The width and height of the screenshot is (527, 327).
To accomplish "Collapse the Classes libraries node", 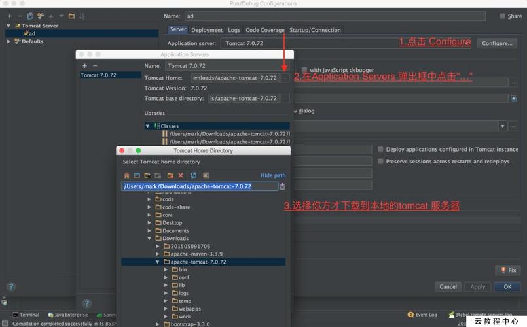I will click(x=147, y=126).
